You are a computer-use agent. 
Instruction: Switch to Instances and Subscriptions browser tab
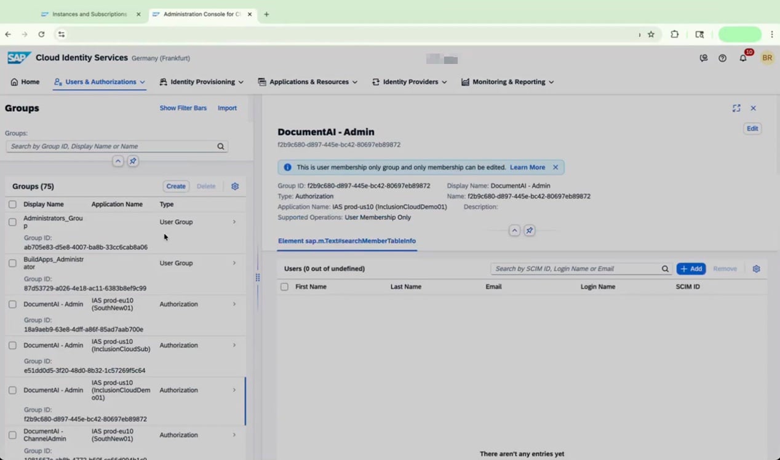point(90,14)
